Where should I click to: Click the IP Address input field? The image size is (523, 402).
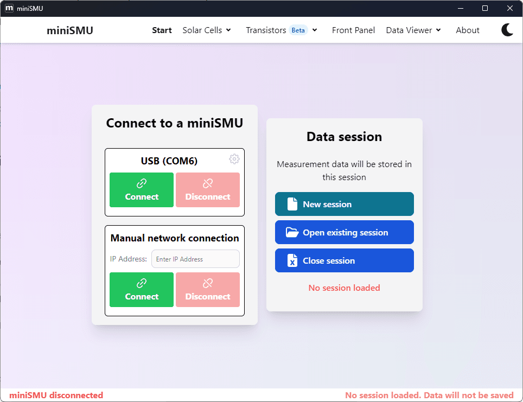point(195,259)
